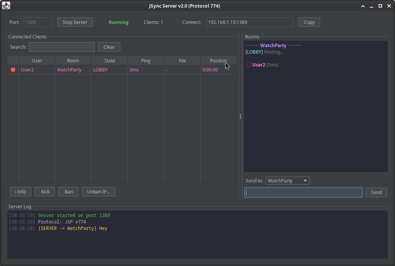
Task: Open the Unban IP dialog
Action: point(99,192)
